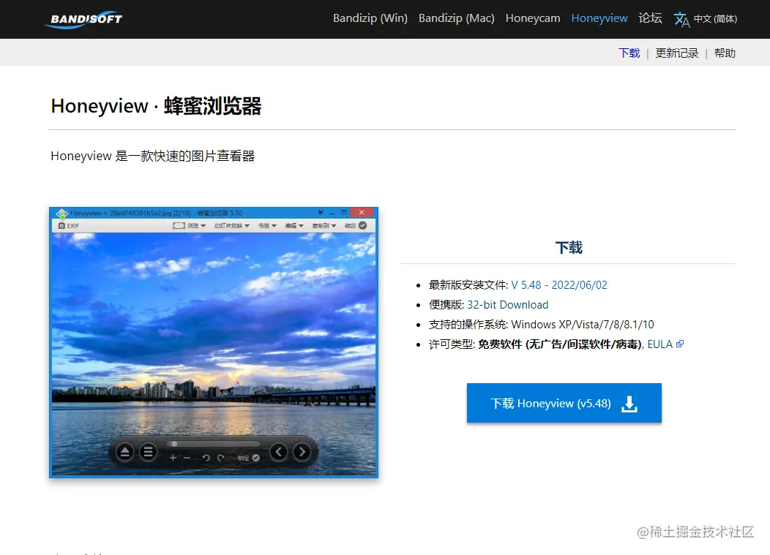Screen dimensions: 770x555
Task: Click the fullscreen icon in screenshot title bar
Action: coord(320,213)
